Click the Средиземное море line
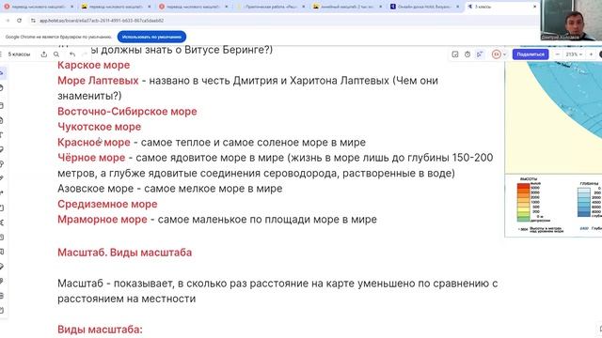 (107, 204)
